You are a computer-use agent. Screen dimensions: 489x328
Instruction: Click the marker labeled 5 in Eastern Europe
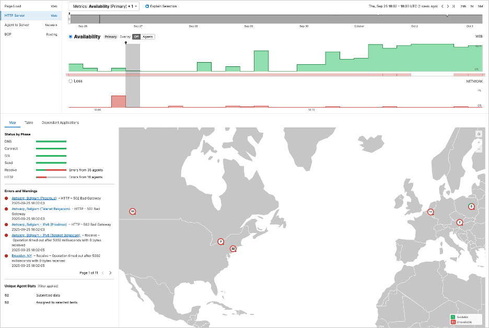[472, 206]
